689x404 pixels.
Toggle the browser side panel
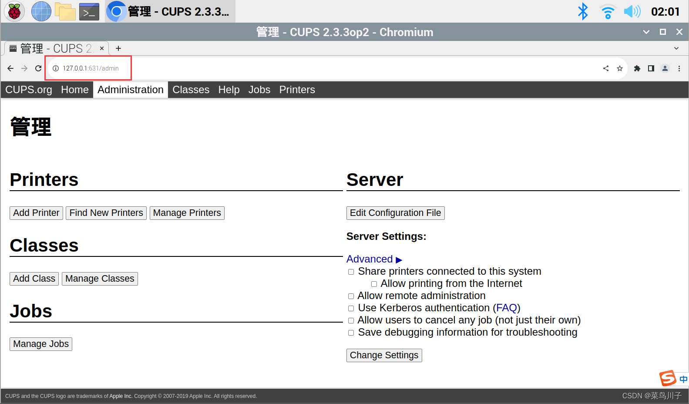651,68
